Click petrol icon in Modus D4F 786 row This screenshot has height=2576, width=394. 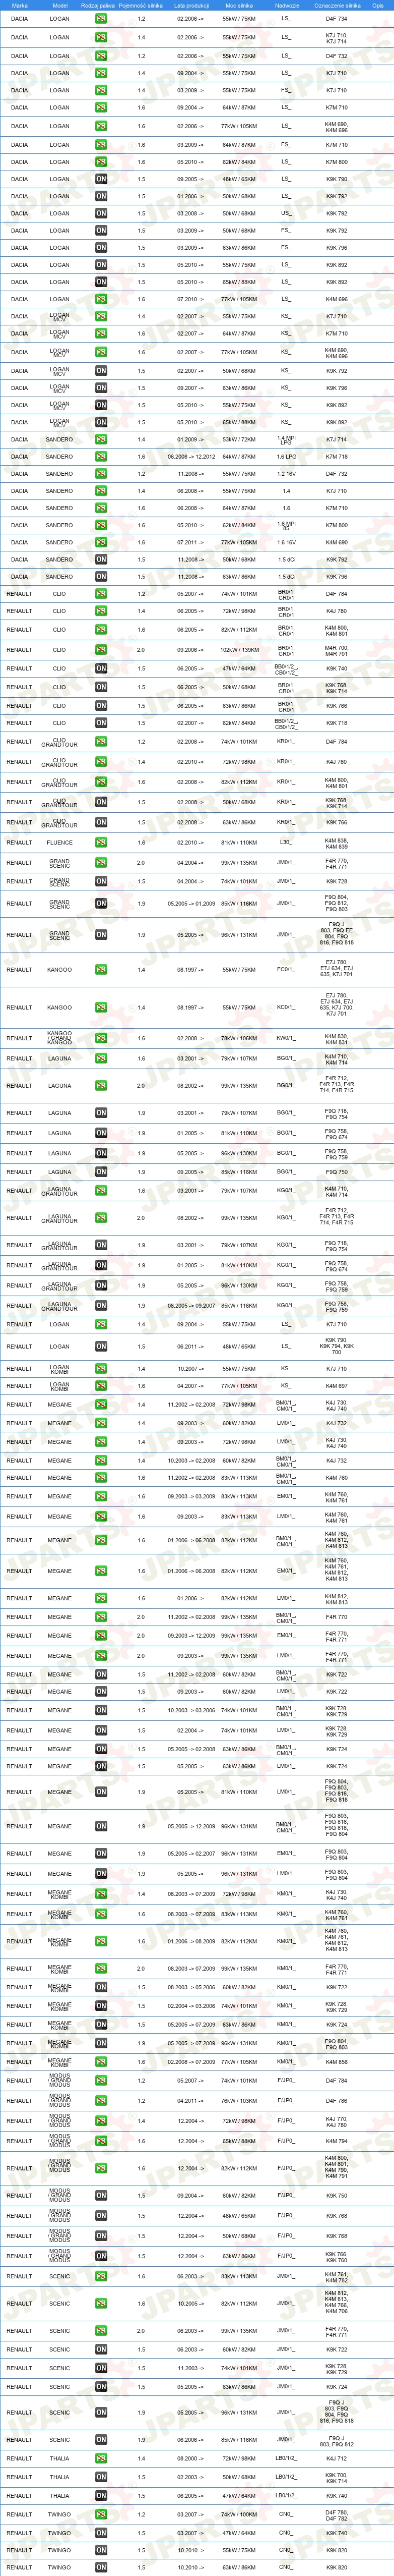point(101,2101)
